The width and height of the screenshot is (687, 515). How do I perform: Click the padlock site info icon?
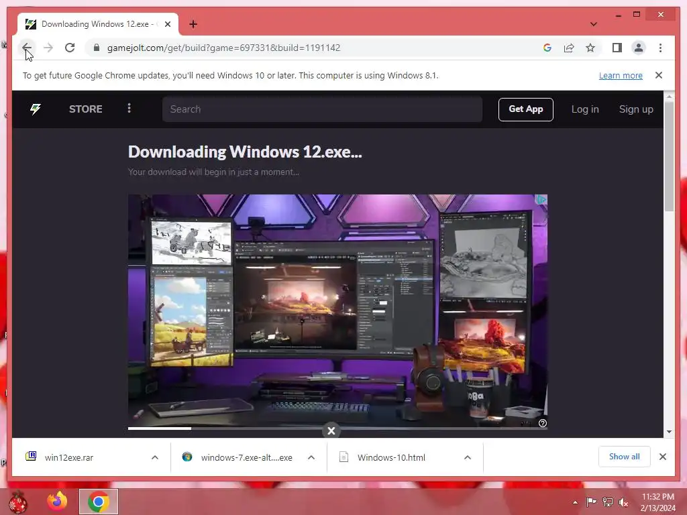pyautogui.click(x=97, y=48)
